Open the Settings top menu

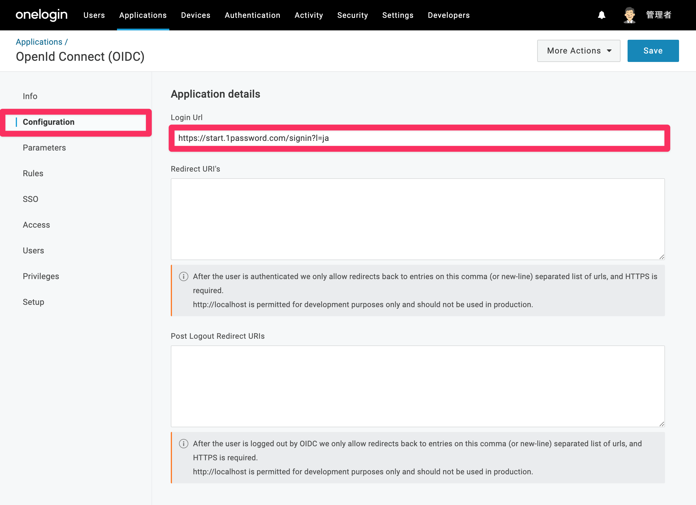point(398,15)
